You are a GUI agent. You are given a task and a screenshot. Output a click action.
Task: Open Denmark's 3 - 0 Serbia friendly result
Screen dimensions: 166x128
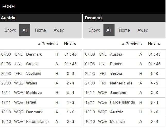tap(124, 74)
